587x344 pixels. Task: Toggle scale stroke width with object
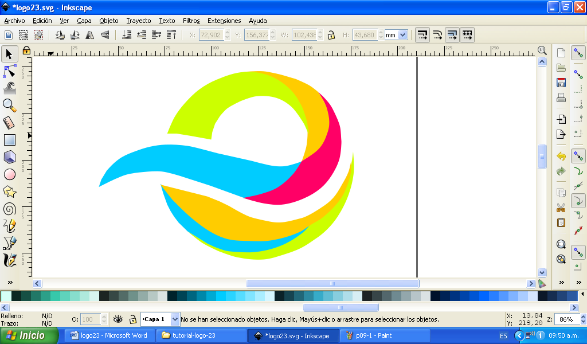[x=422, y=35]
